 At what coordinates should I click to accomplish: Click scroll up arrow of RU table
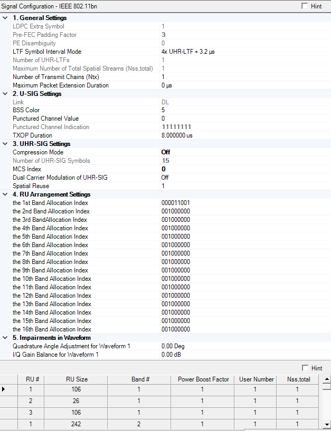click(x=327, y=379)
